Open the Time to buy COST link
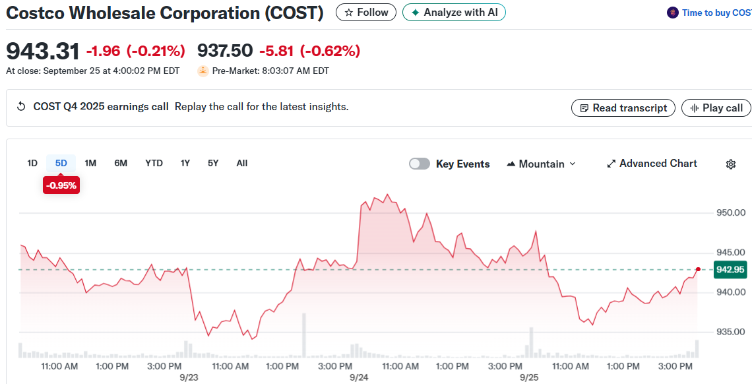Image resolution: width=752 pixels, height=384 pixels. click(716, 13)
